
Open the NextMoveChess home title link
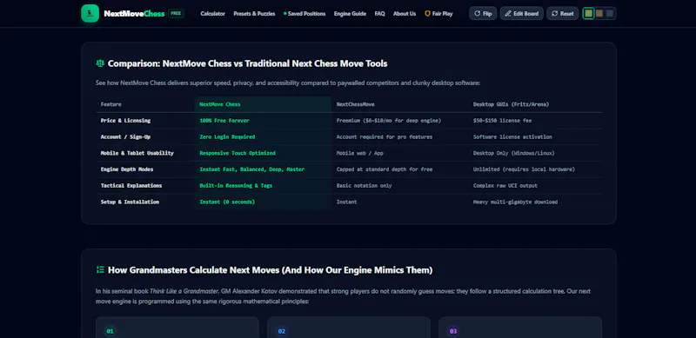click(x=134, y=14)
